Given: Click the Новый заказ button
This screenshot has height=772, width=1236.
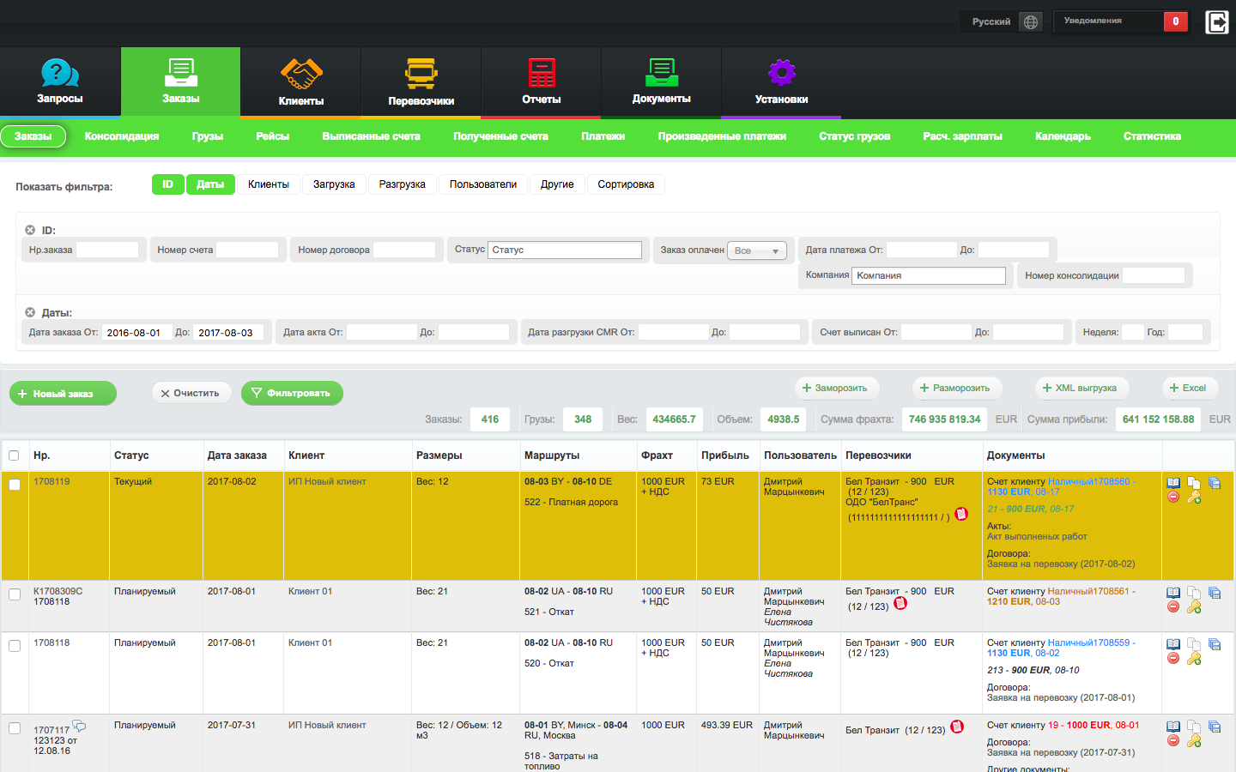Looking at the screenshot, I should pos(63,394).
